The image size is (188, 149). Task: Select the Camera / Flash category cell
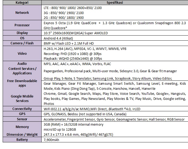coord(22,43)
